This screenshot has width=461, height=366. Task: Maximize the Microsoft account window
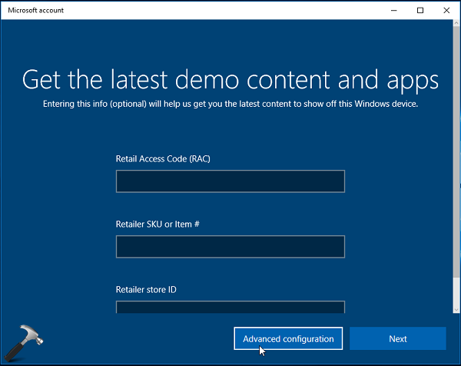[x=420, y=10]
